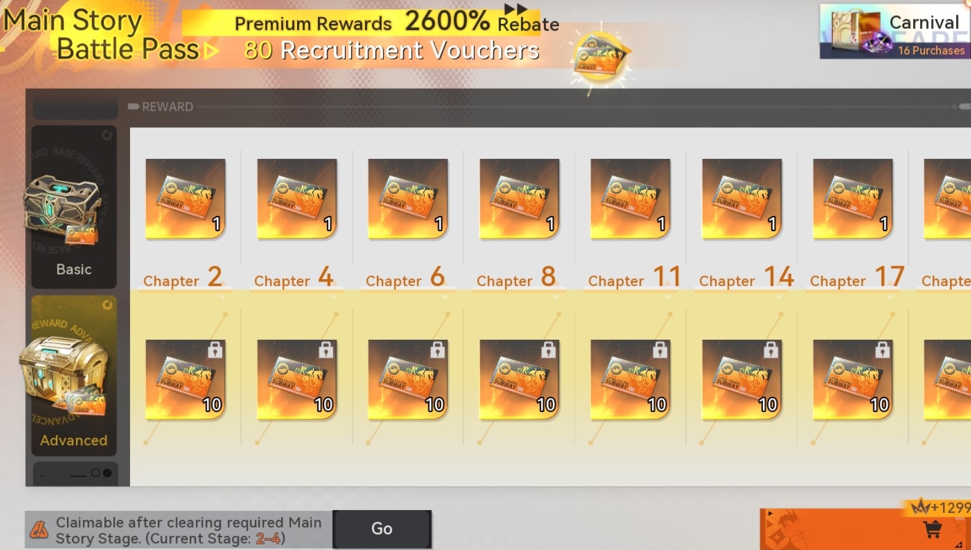This screenshot has width=971, height=550.
Task: Claim the Chapter 2 basic voucher reward
Action: tap(185, 199)
